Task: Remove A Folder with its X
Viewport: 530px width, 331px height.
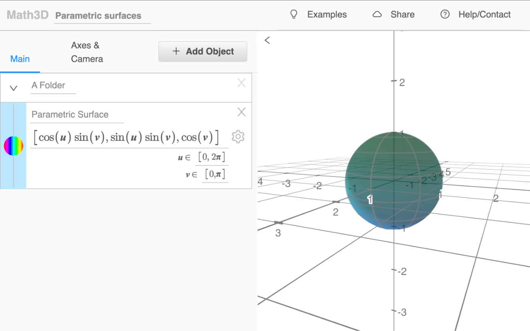Action: (241, 83)
